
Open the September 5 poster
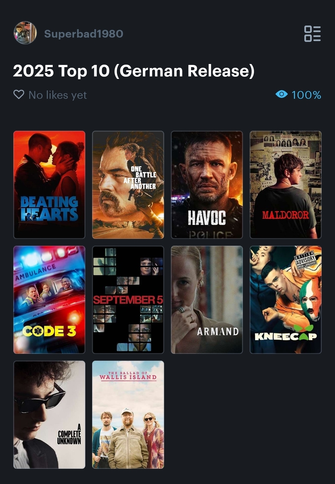128,300
